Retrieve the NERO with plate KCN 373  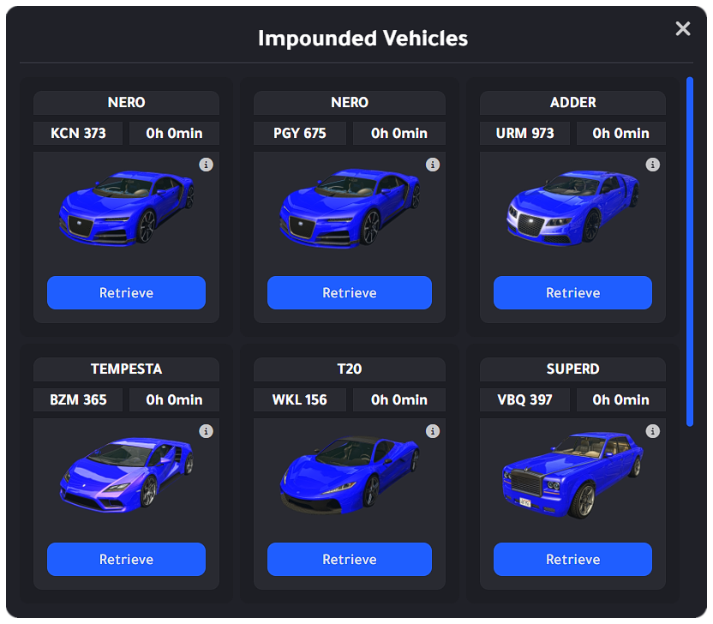point(126,292)
